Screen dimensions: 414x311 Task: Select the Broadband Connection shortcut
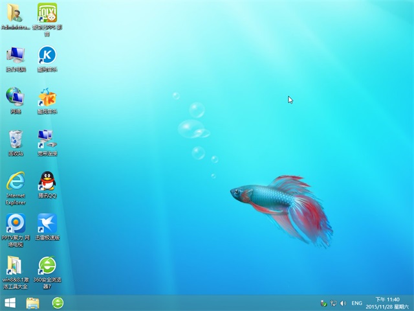(x=47, y=139)
